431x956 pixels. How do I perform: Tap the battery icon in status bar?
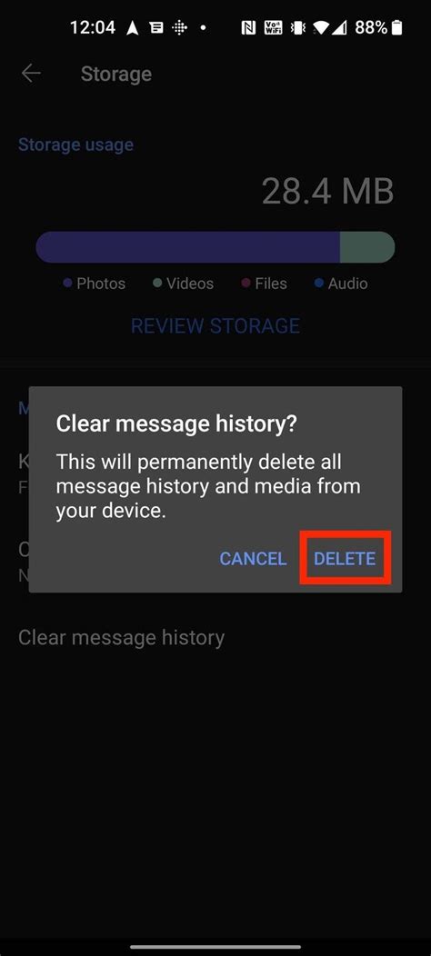point(397,27)
